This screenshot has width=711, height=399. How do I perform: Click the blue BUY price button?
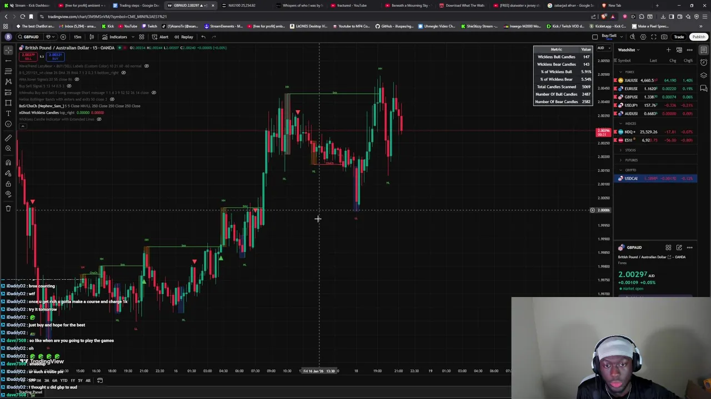tap(55, 56)
